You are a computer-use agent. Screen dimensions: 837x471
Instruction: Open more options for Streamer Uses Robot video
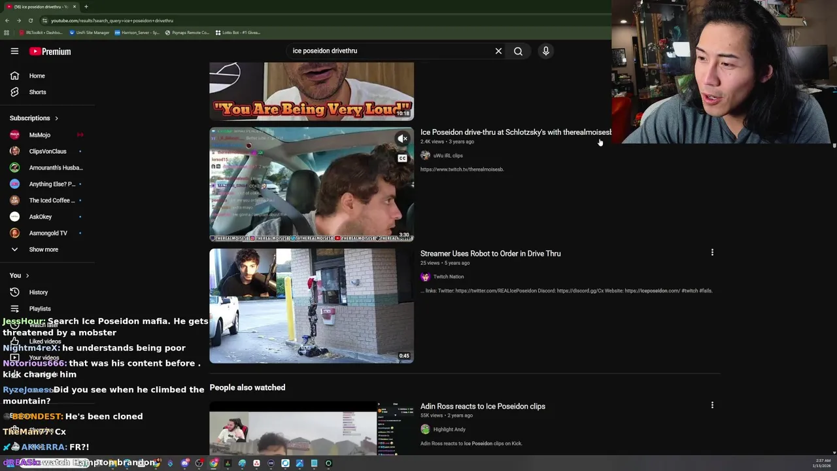pyautogui.click(x=712, y=253)
